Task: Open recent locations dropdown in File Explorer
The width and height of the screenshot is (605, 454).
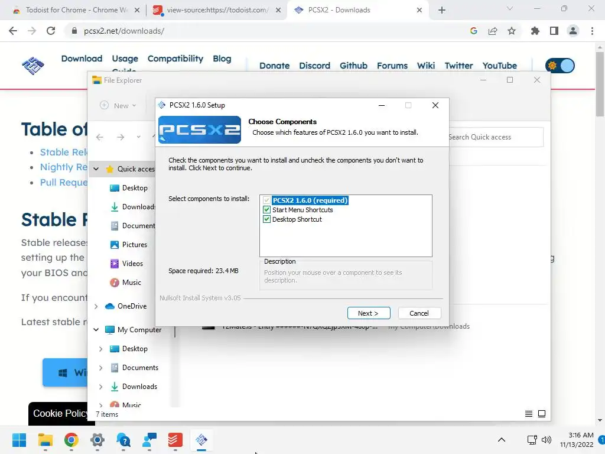Action: pos(138,137)
